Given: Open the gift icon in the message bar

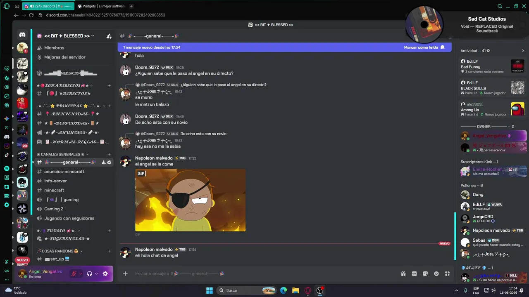Looking at the screenshot, I should 403,273.
